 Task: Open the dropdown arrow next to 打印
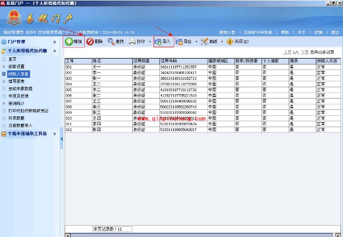(150, 42)
